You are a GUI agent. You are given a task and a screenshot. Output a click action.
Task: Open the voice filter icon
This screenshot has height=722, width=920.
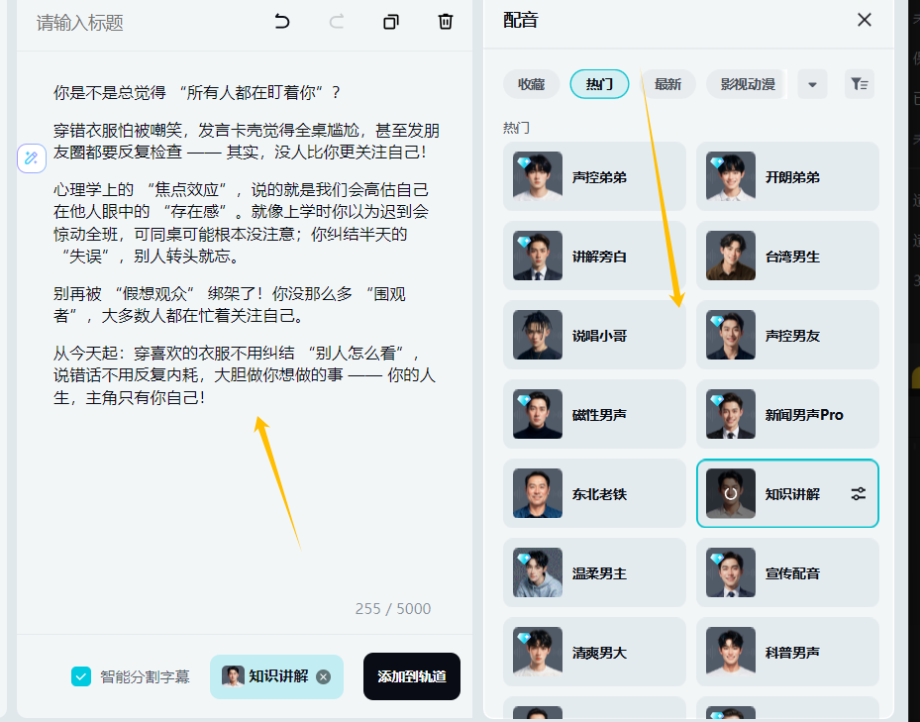tap(859, 84)
